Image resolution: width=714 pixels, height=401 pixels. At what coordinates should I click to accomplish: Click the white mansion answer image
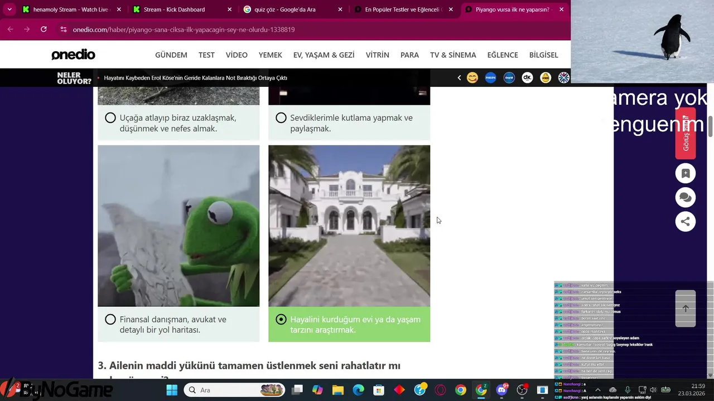point(349,226)
